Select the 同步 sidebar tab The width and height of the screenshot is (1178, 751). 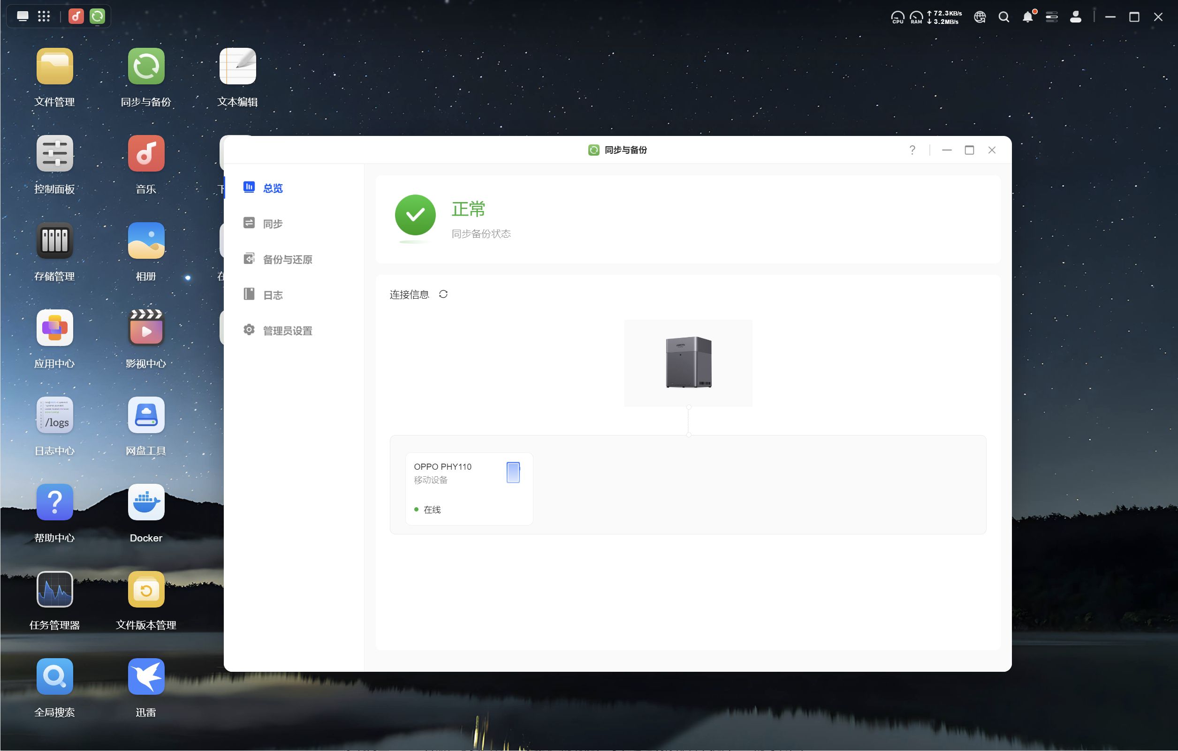pyautogui.click(x=272, y=224)
